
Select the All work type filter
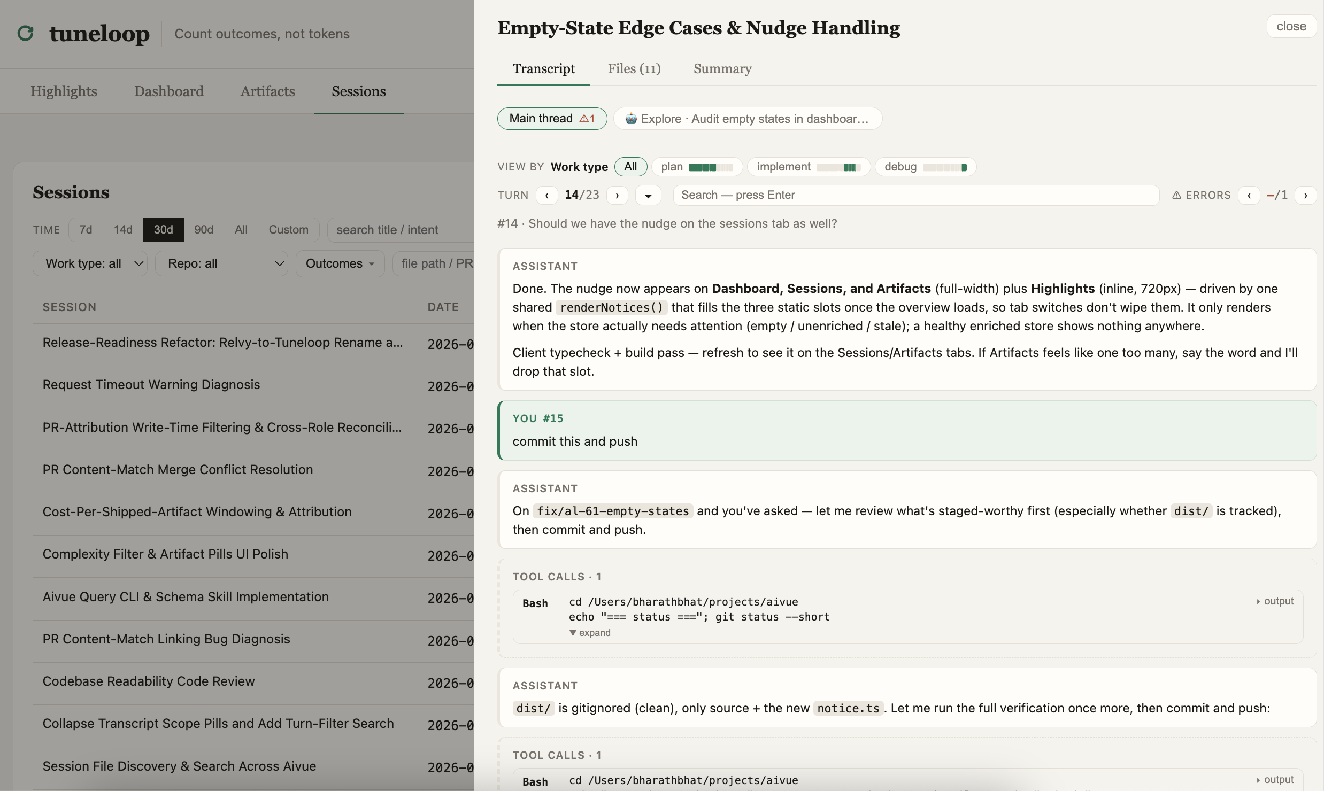[x=630, y=167]
